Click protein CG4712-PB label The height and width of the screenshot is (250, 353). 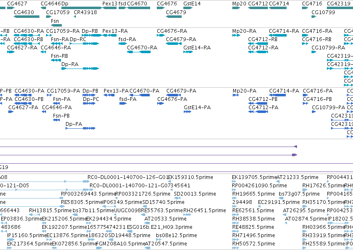coord(263,99)
